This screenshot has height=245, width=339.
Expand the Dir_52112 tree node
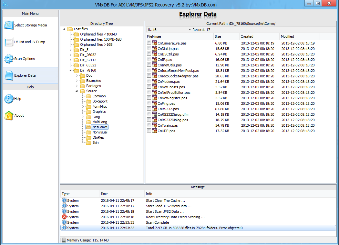tap(70, 60)
